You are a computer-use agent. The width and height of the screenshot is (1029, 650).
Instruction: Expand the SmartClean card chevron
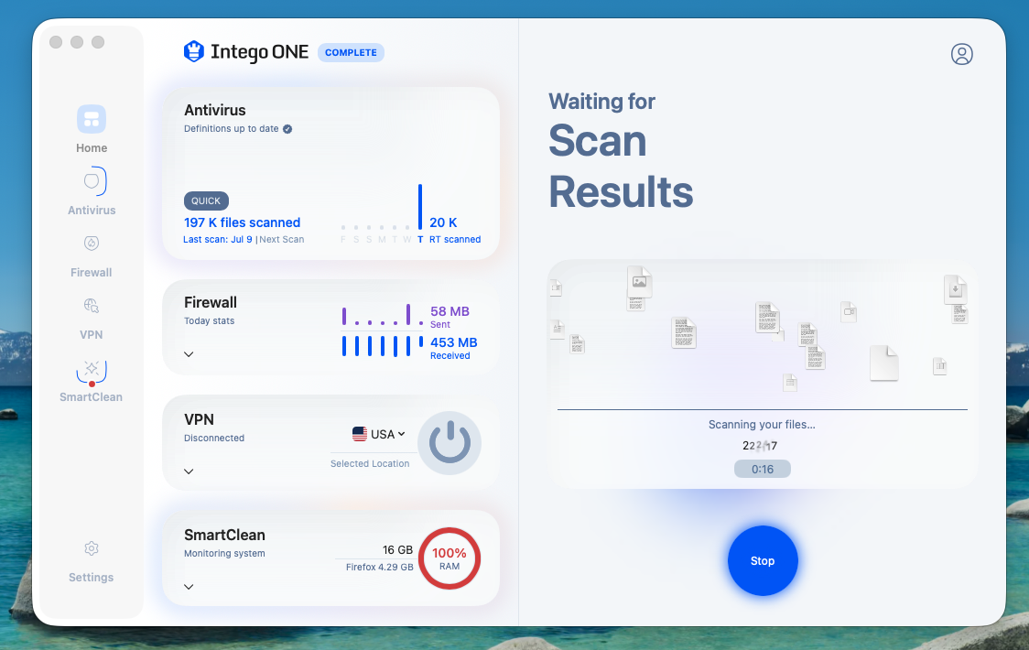point(189,587)
